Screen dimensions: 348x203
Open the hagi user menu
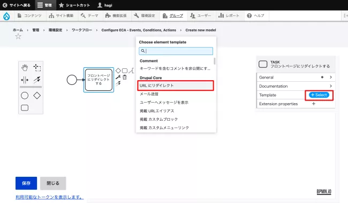click(105, 5)
